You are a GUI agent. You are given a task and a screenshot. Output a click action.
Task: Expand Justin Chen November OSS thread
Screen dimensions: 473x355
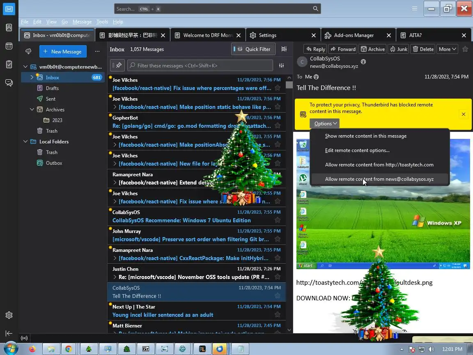coord(115,277)
